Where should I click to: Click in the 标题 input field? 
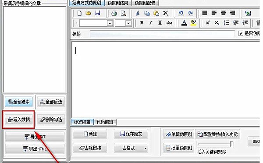(162, 34)
